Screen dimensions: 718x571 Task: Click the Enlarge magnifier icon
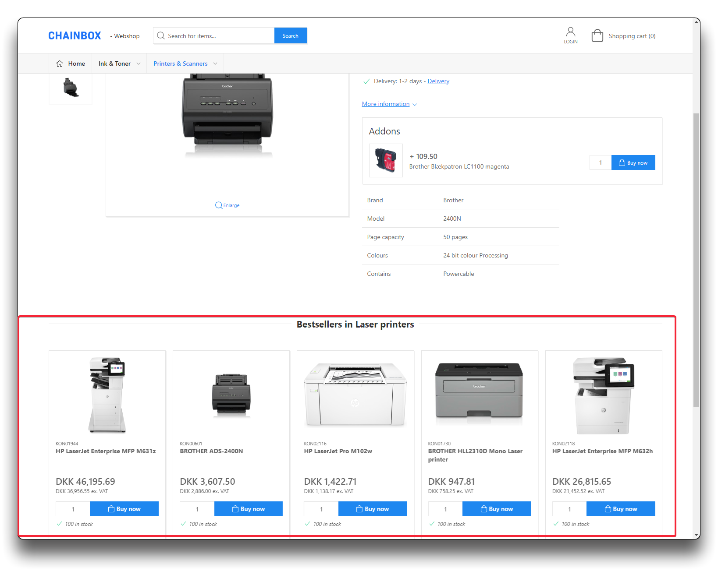tap(218, 205)
